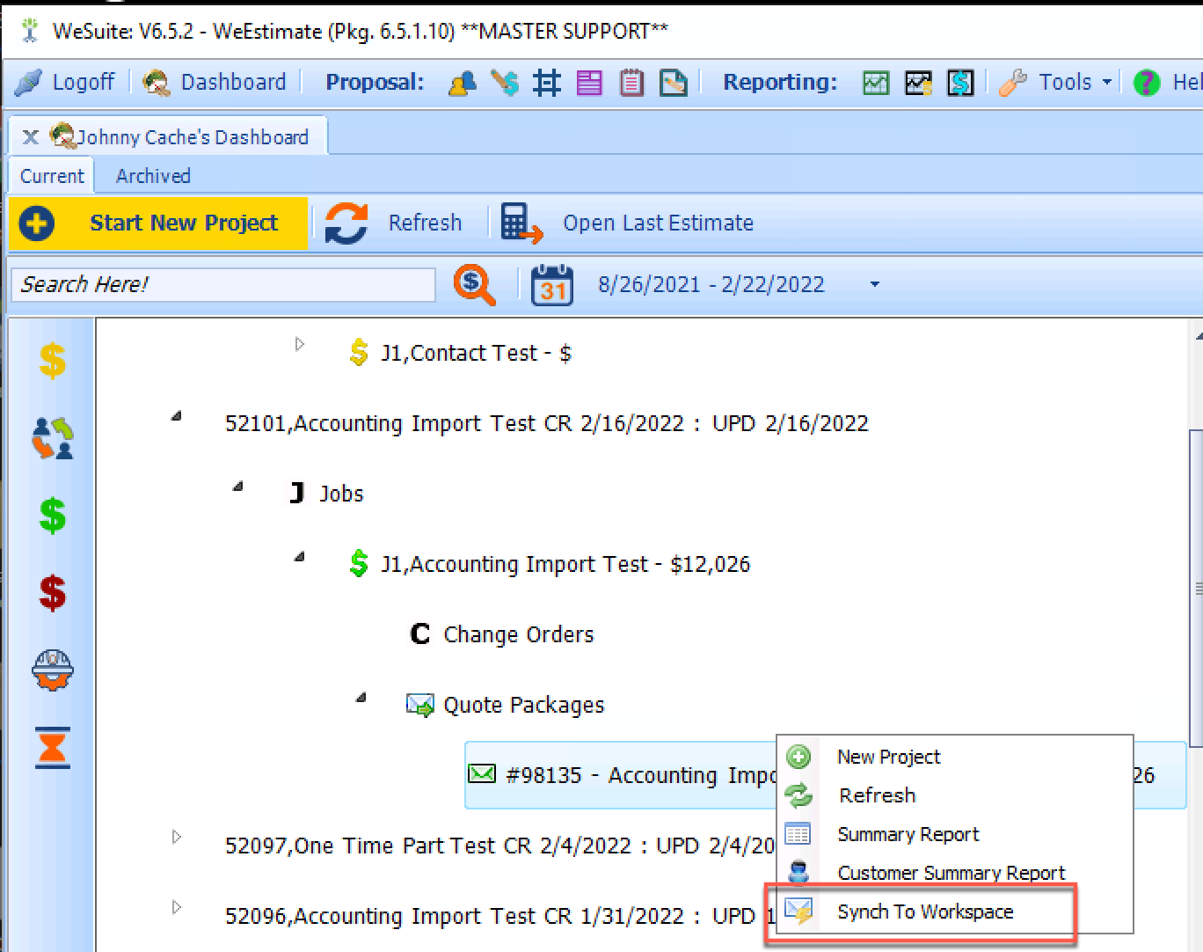Click the Reporting dollar report icon
Image resolution: width=1203 pixels, height=952 pixels.
tap(960, 84)
